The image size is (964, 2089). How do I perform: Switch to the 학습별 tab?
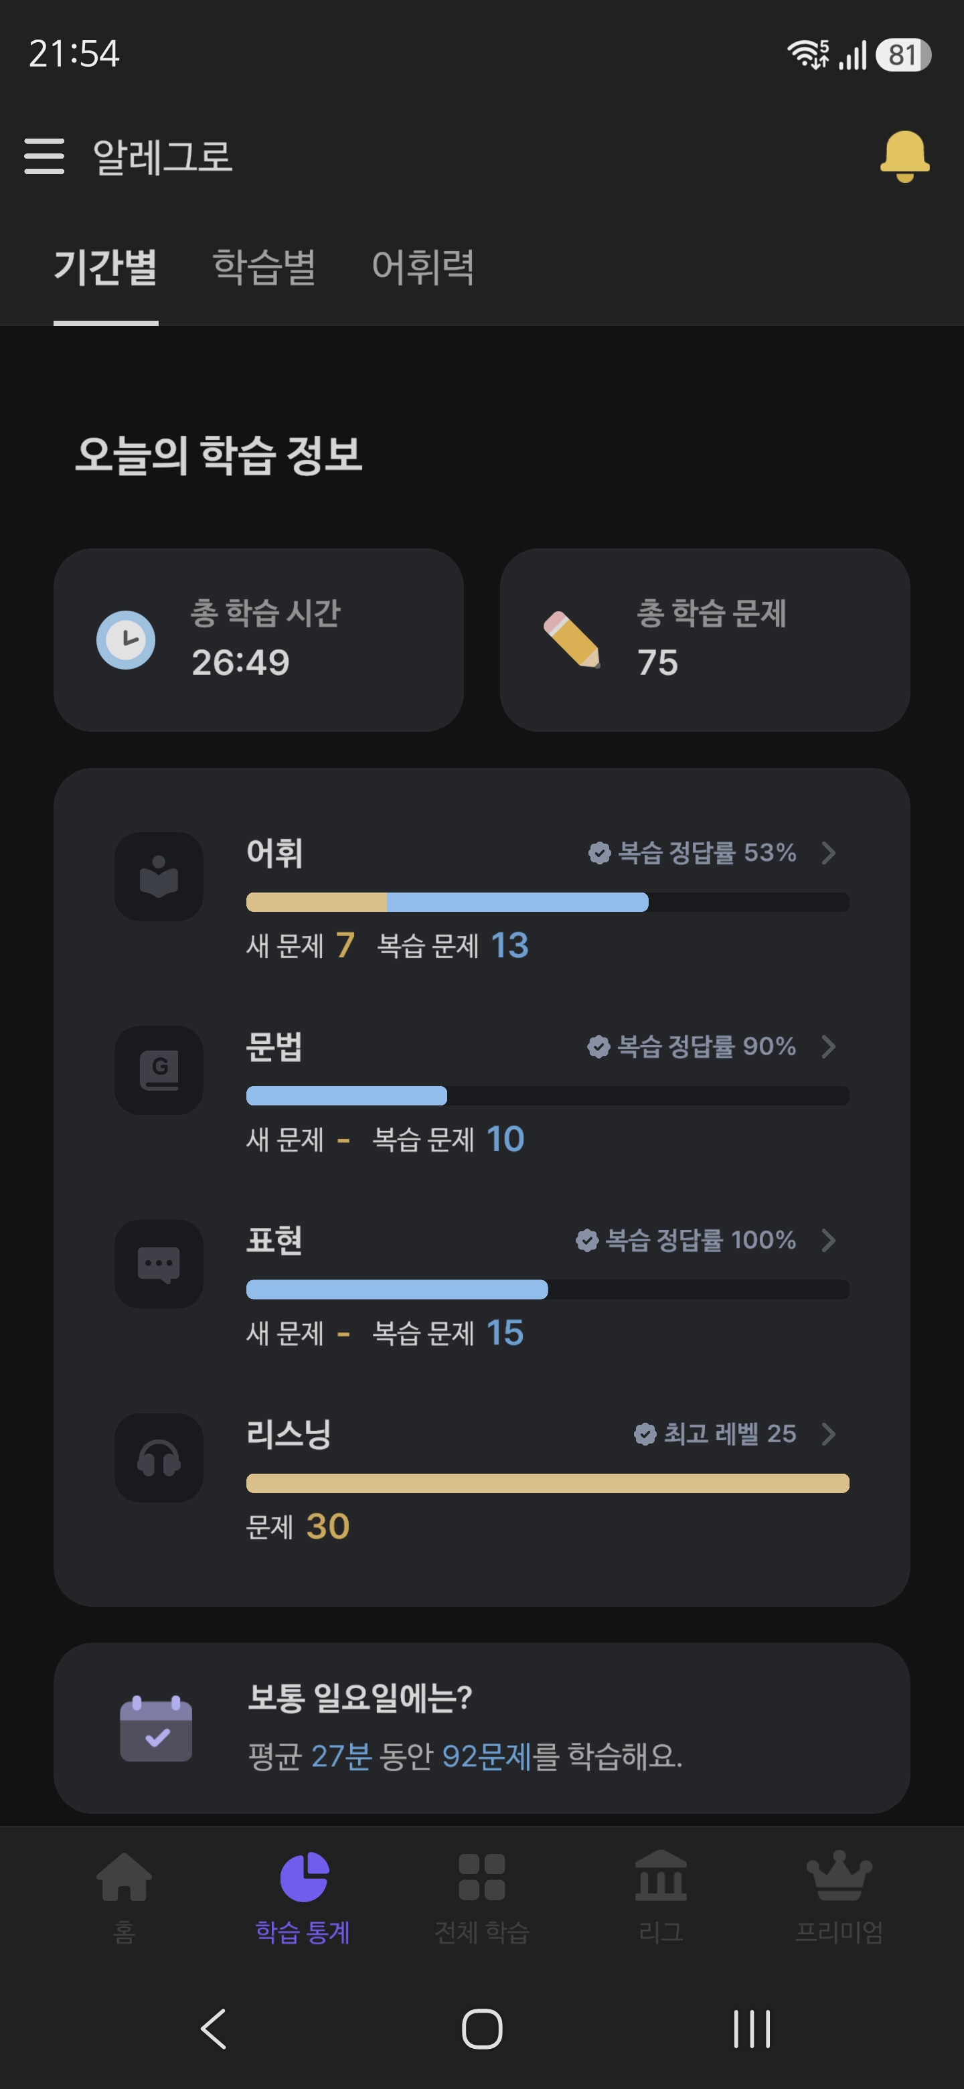(264, 266)
